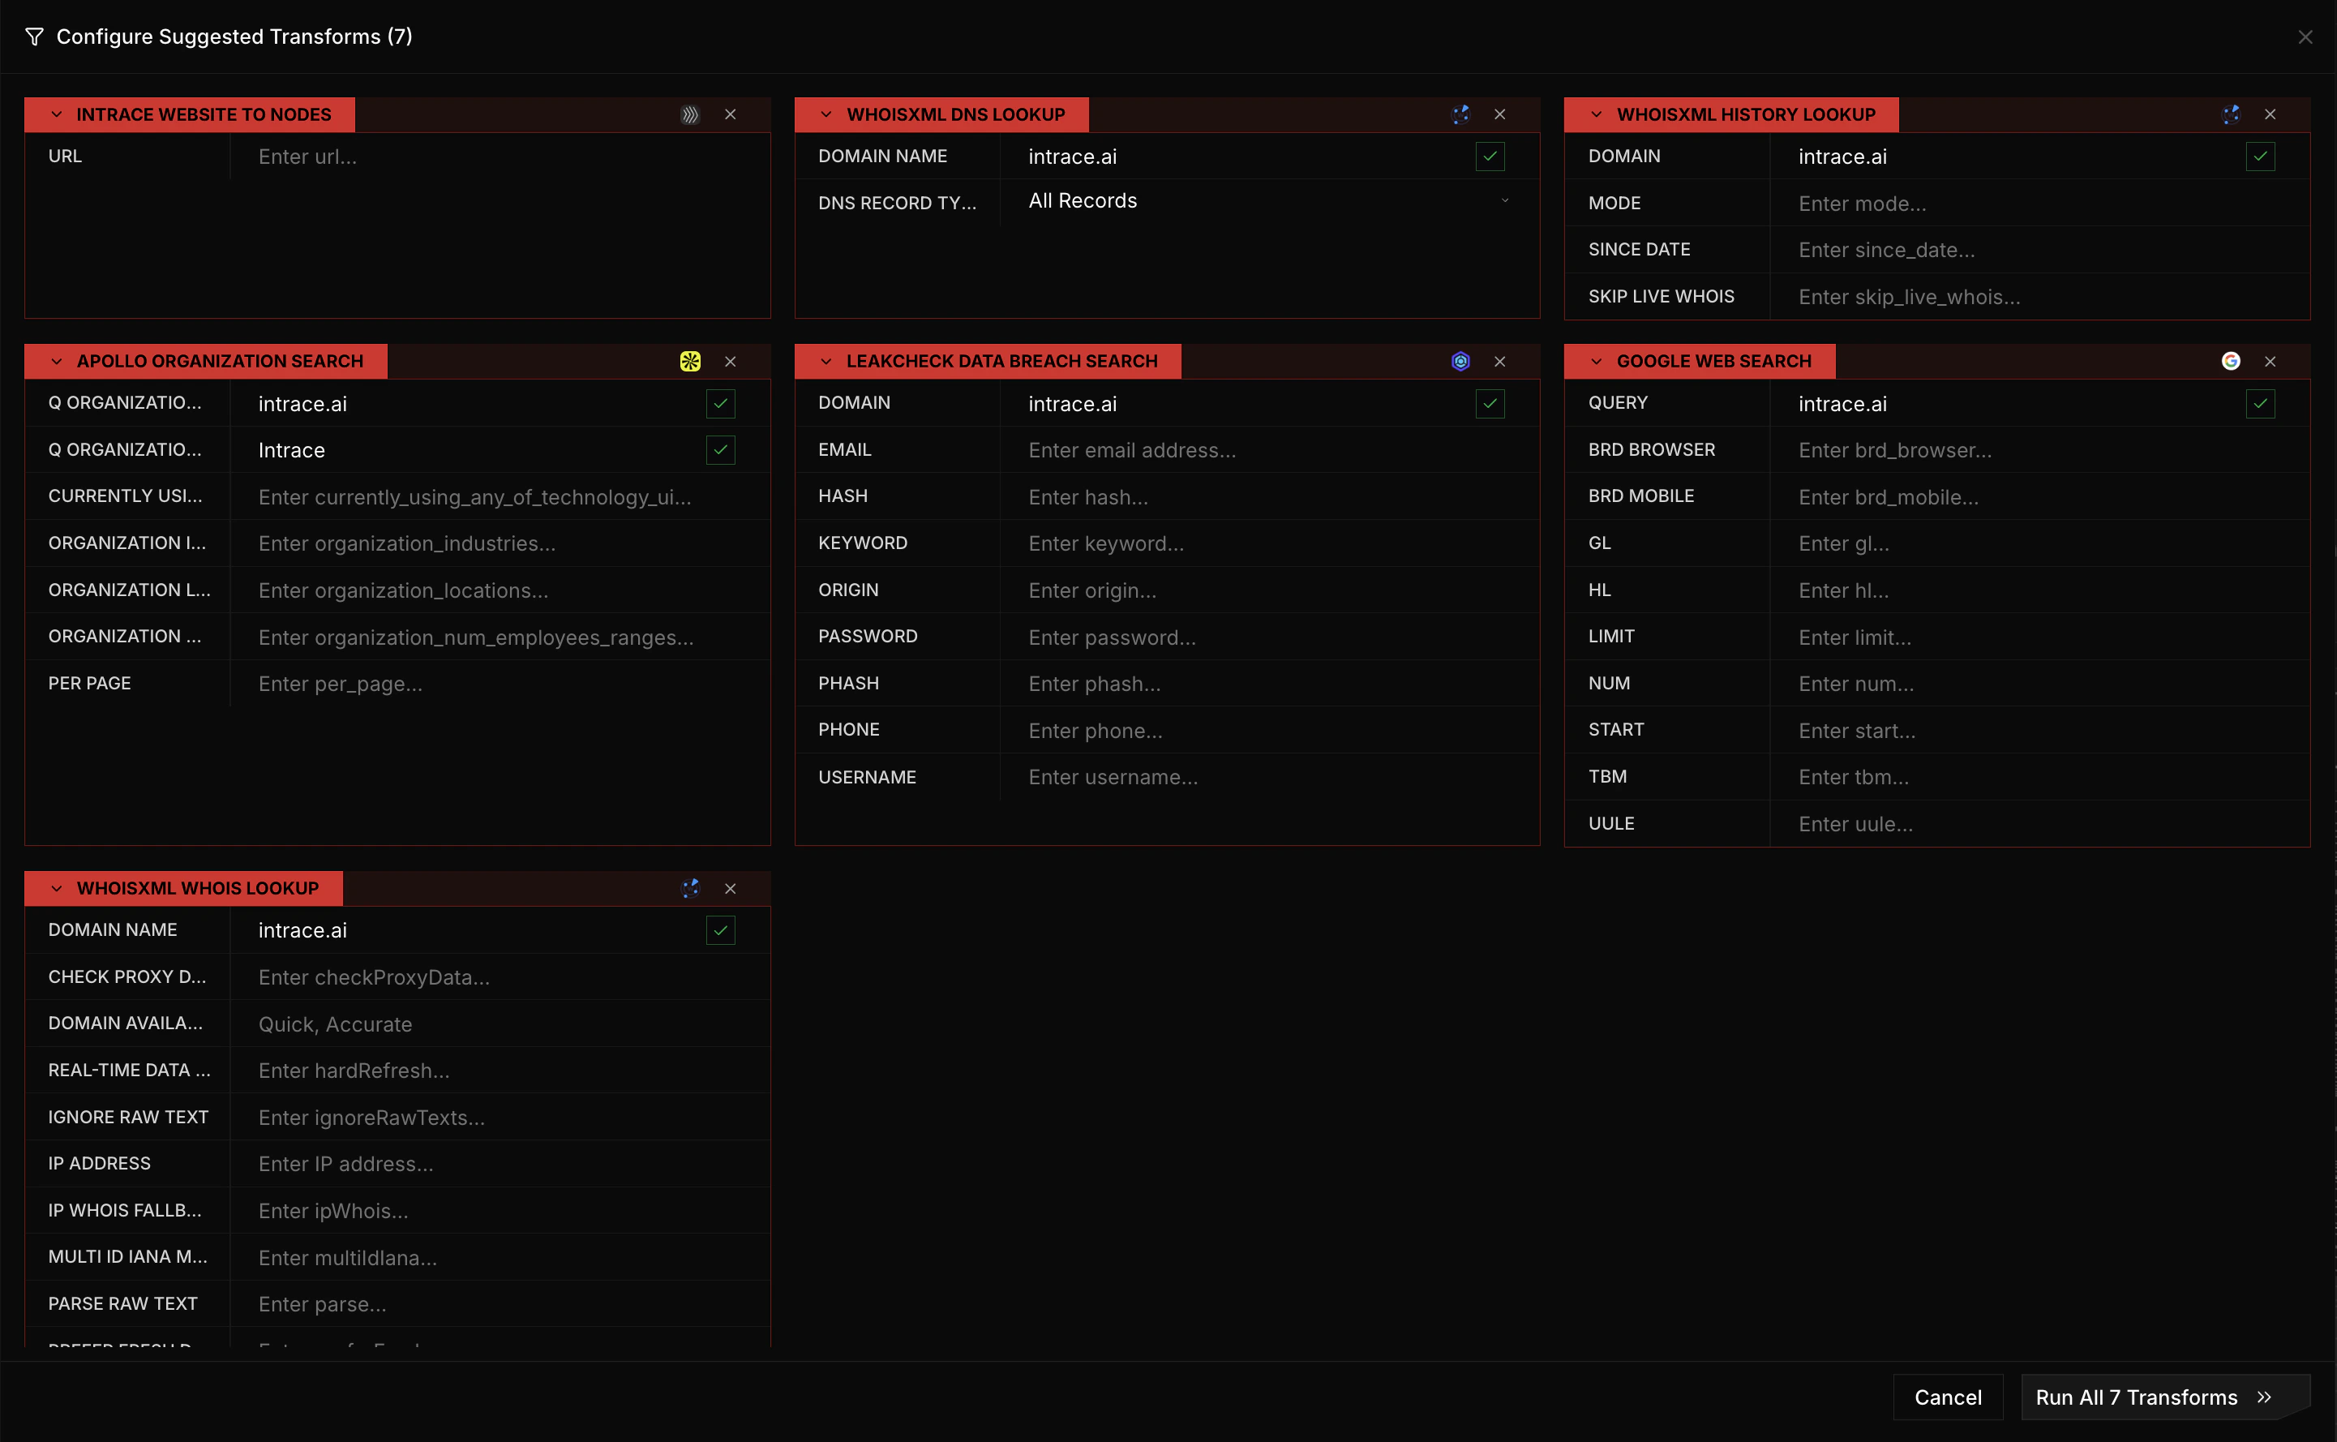Screen dimensions: 2337x1442
Task: Collapse the Intrace Website to Nodes section
Action: (x=56, y=114)
